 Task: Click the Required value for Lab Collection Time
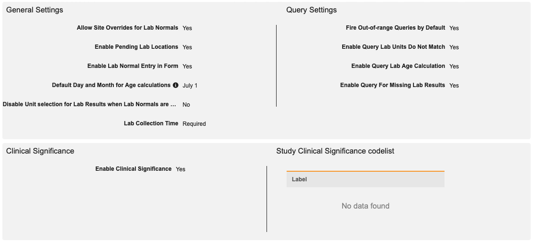coord(194,124)
